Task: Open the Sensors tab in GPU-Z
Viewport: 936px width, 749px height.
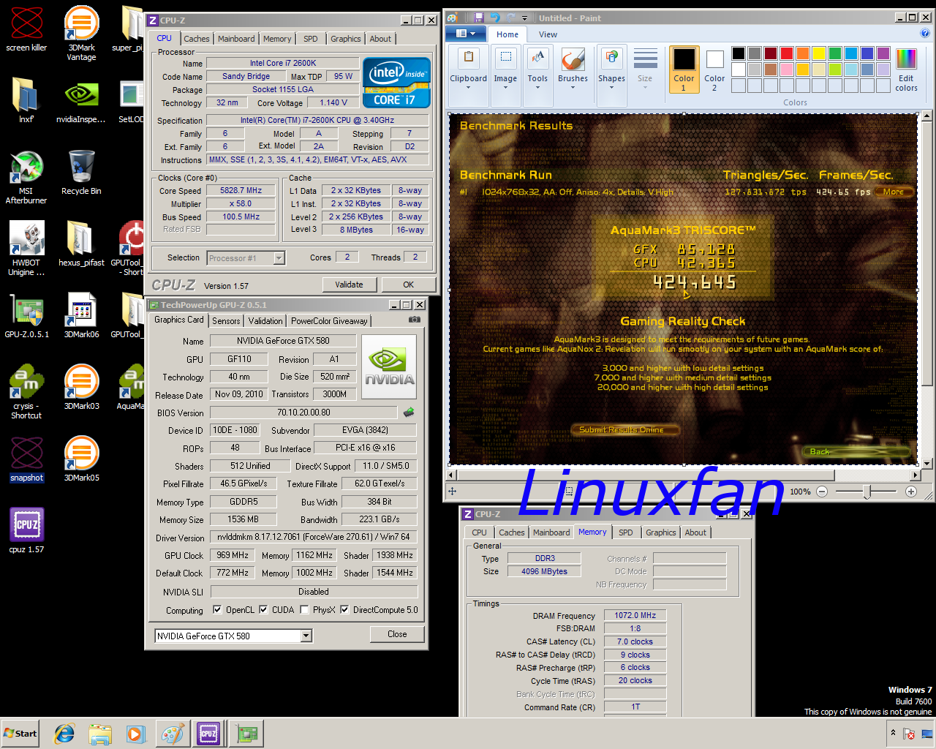Action: tap(226, 320)
